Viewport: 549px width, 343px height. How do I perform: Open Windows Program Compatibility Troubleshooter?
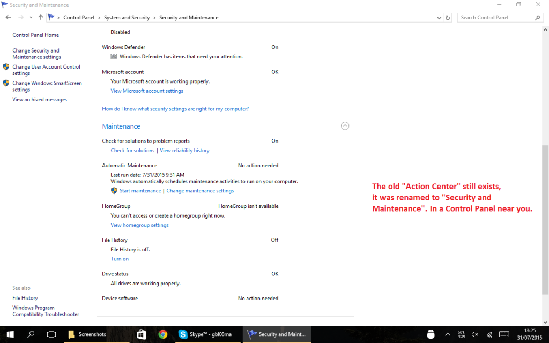(46, 311)
